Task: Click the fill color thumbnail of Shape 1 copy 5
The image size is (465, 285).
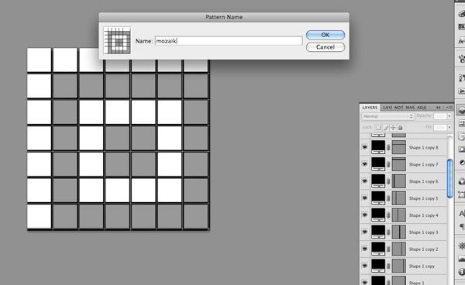Action: 378,198
